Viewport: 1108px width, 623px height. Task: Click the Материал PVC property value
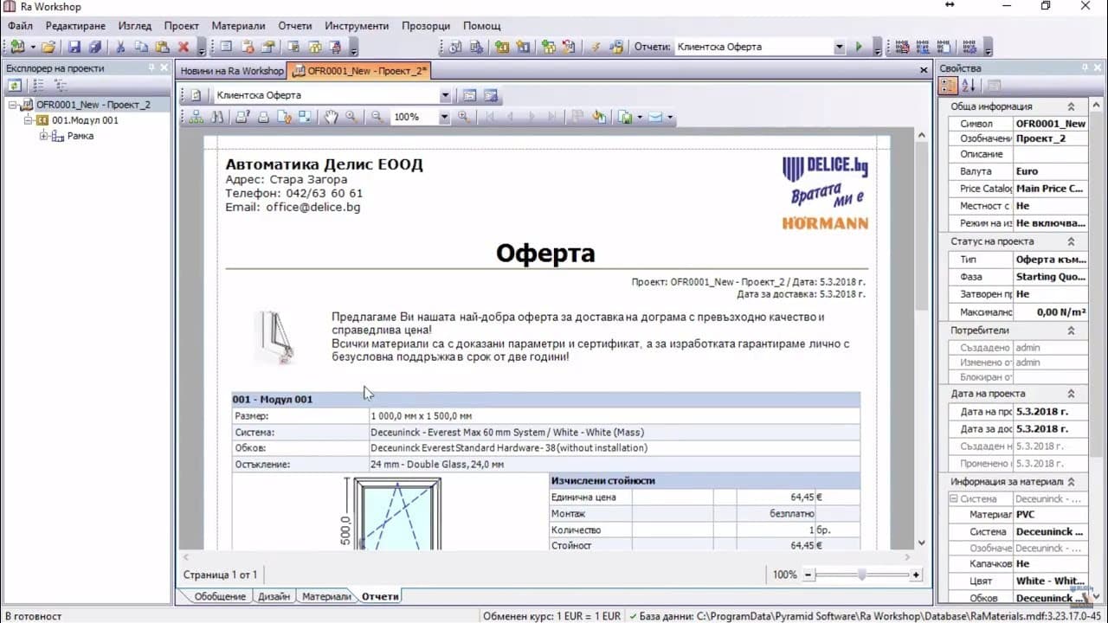click(1049, 515)
